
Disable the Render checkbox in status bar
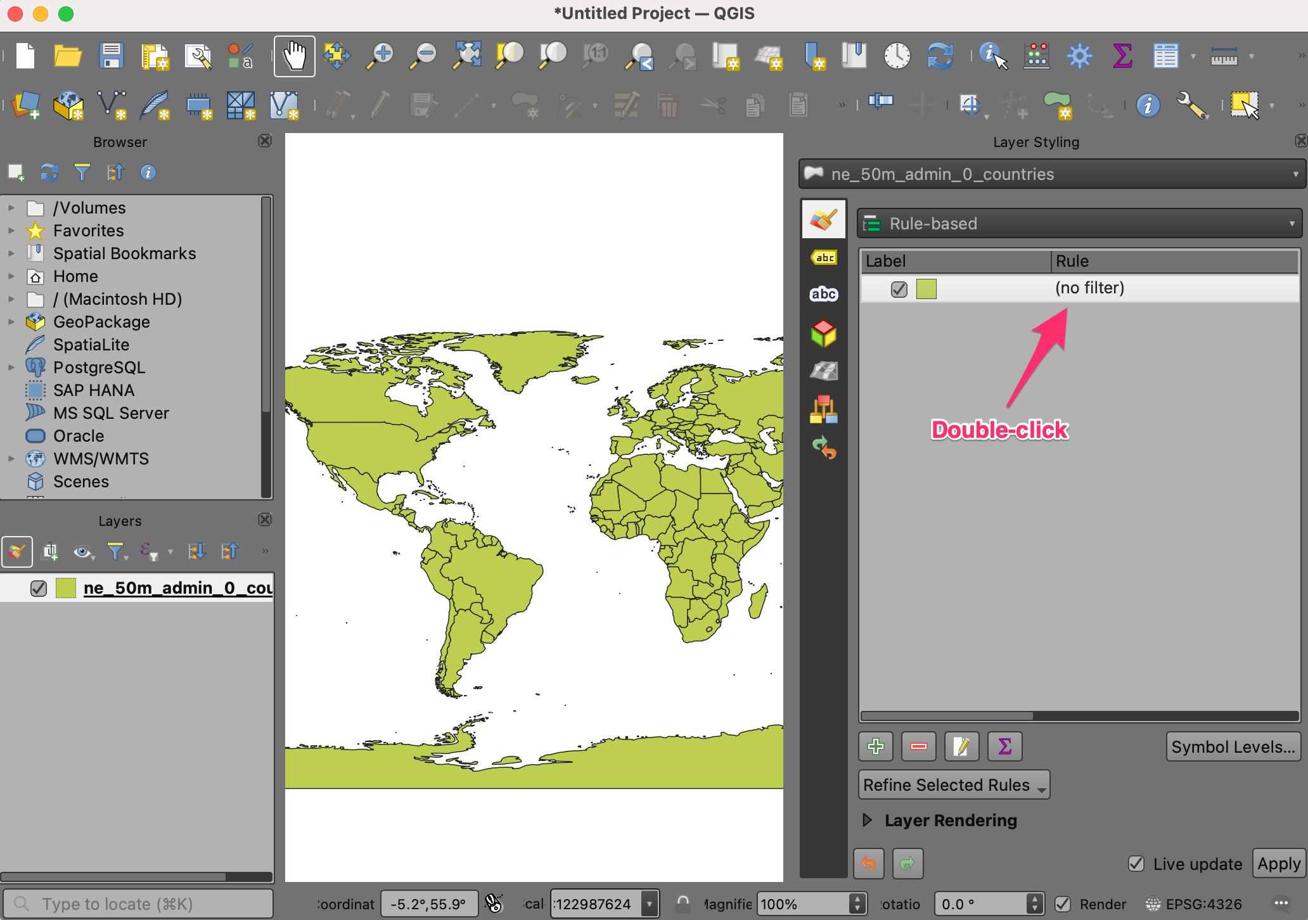(x=1063, y=904)
